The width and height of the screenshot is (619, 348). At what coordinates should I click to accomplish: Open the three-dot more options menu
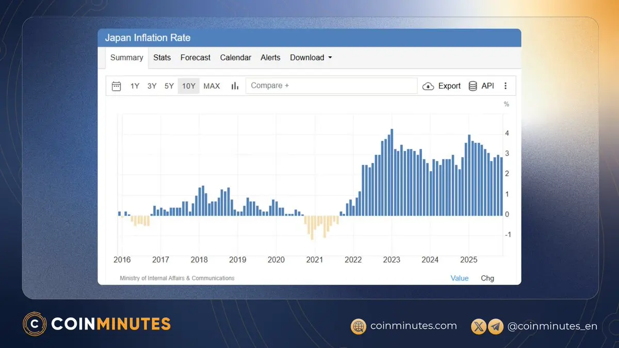pyautogui.click(x=506, y=86)
